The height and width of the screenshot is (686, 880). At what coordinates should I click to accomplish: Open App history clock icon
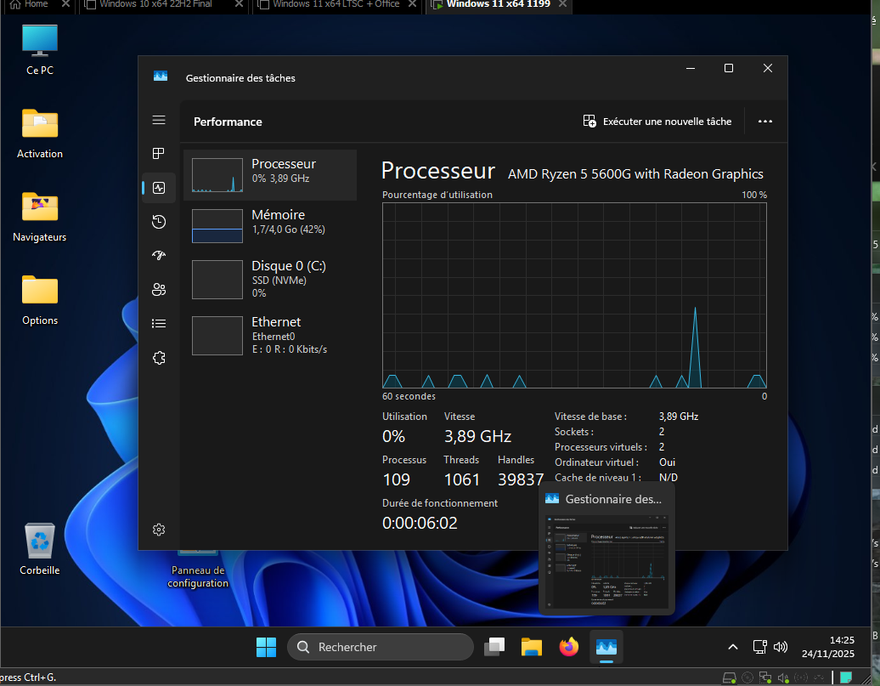tap(158, 222)
